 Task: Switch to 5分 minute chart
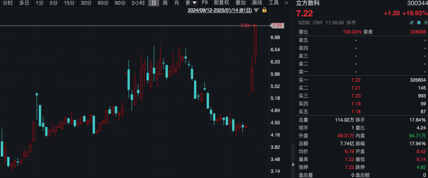coord(53,3)
